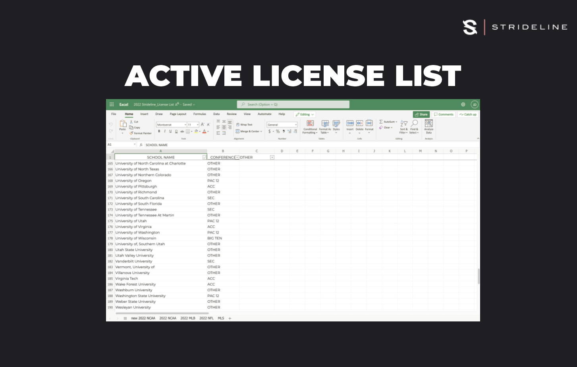
Task: Click the decrease indent icon
Action: 218,133
